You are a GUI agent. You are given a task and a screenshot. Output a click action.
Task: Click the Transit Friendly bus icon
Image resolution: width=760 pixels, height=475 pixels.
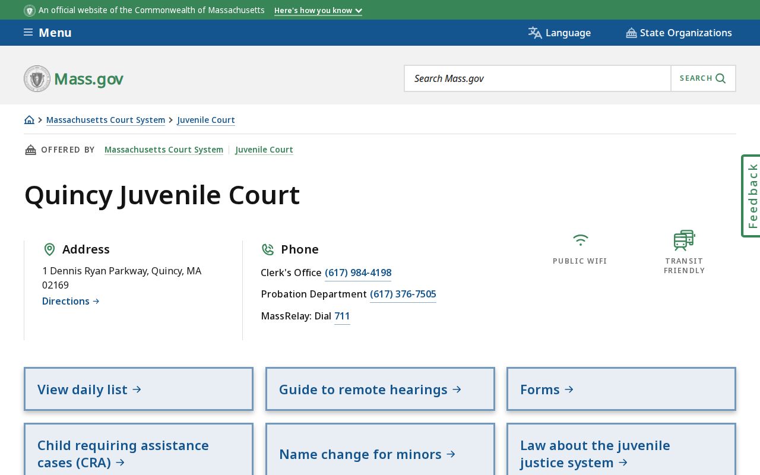[684, 240]
